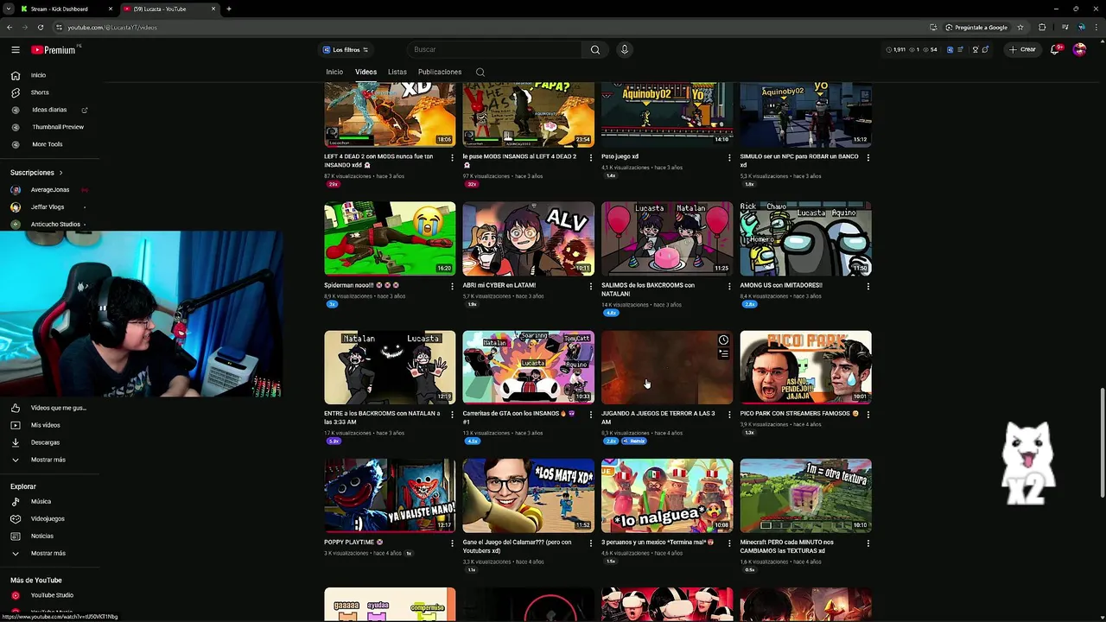1106x622 pixels.
Task: Open 3 peruanos y un mexico thumbnail
Action: pos(667,496)
